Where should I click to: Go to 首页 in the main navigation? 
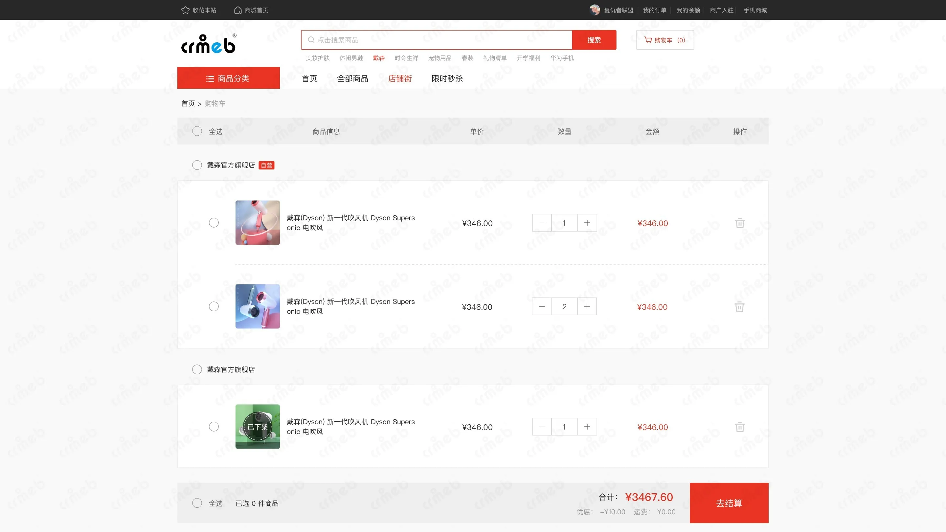[x=309, y=78]
